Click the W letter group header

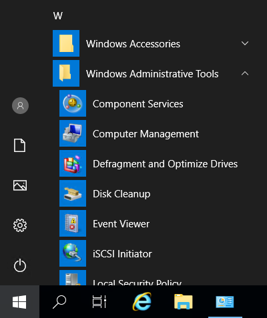58,16
